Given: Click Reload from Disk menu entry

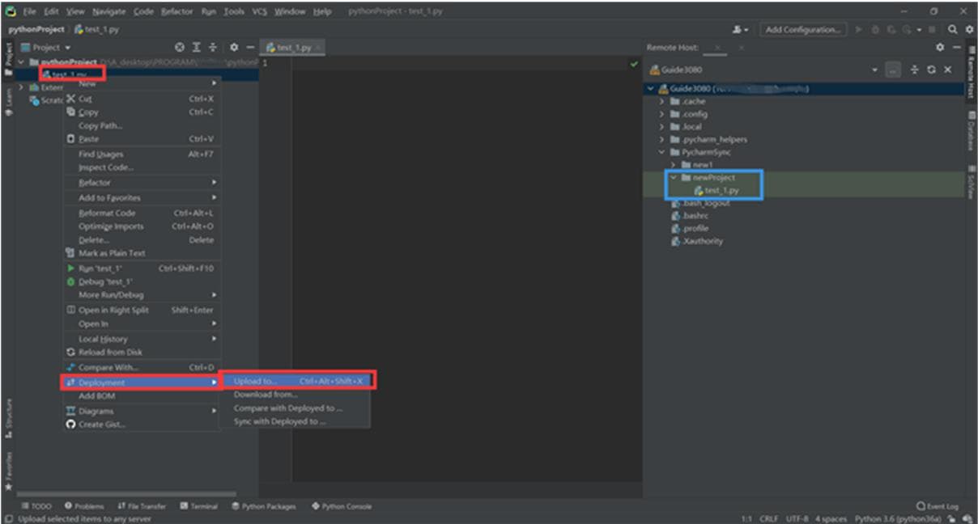Looking at the screenshot, I should tap(110, 353).
